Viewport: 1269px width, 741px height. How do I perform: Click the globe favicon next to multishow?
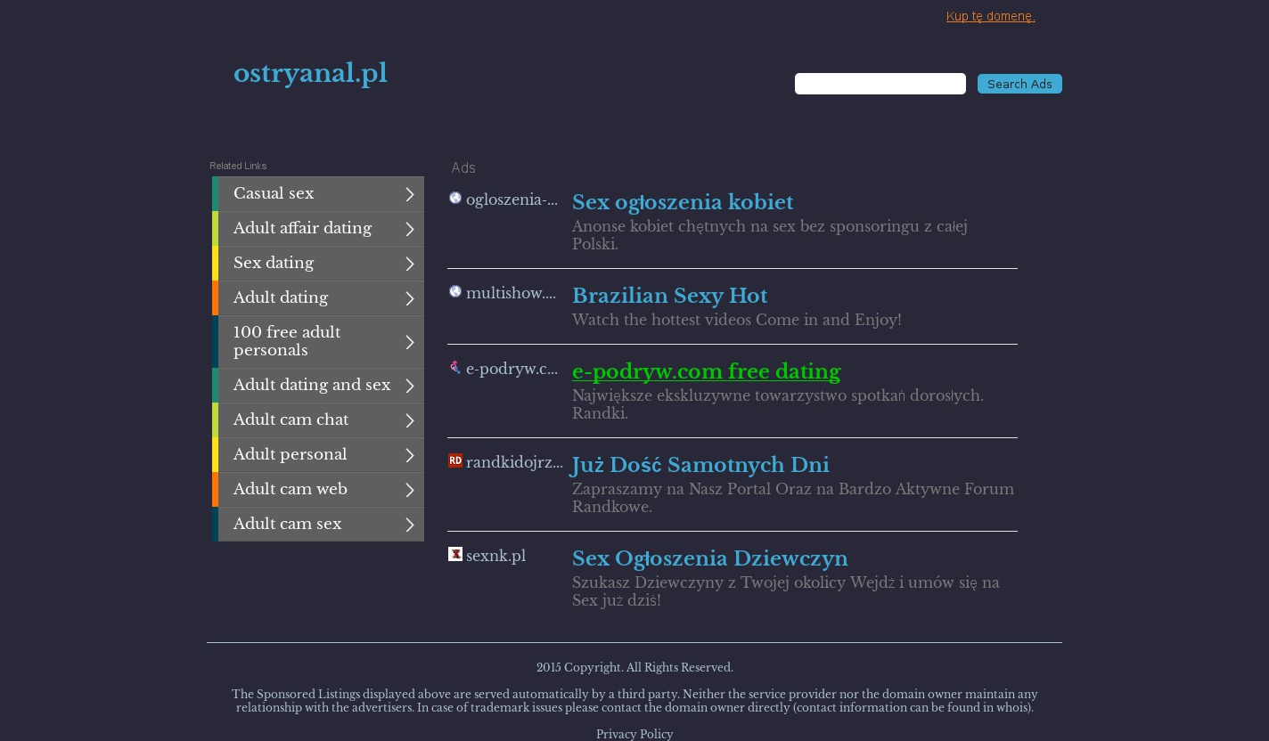click(x=455, y=292)
